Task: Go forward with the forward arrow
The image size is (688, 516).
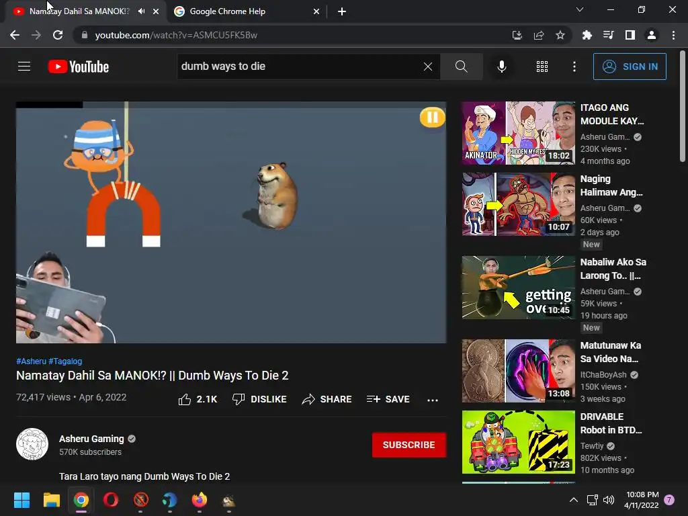Action: 36,35
